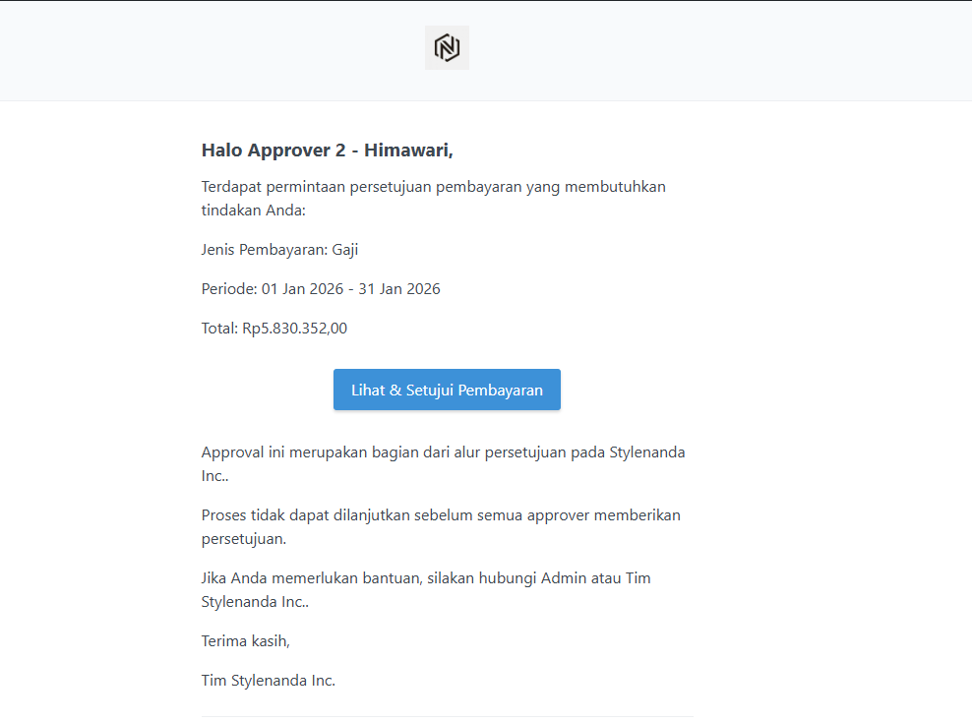Click the Periode label text
Screen dimensions: 972x722
(x=228, y=289)
